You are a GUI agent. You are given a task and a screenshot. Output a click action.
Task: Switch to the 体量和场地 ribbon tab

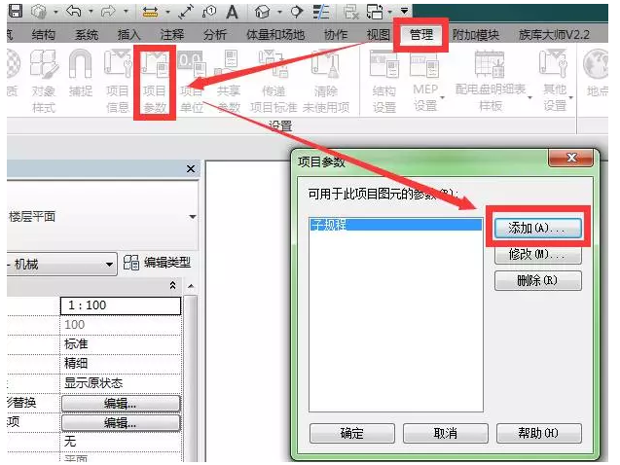tap(275, 35)
